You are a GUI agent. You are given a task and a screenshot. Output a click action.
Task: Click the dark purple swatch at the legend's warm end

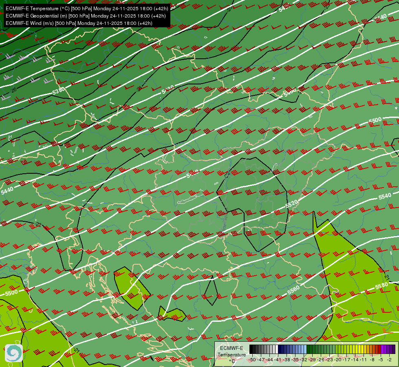tap(394, 349)
